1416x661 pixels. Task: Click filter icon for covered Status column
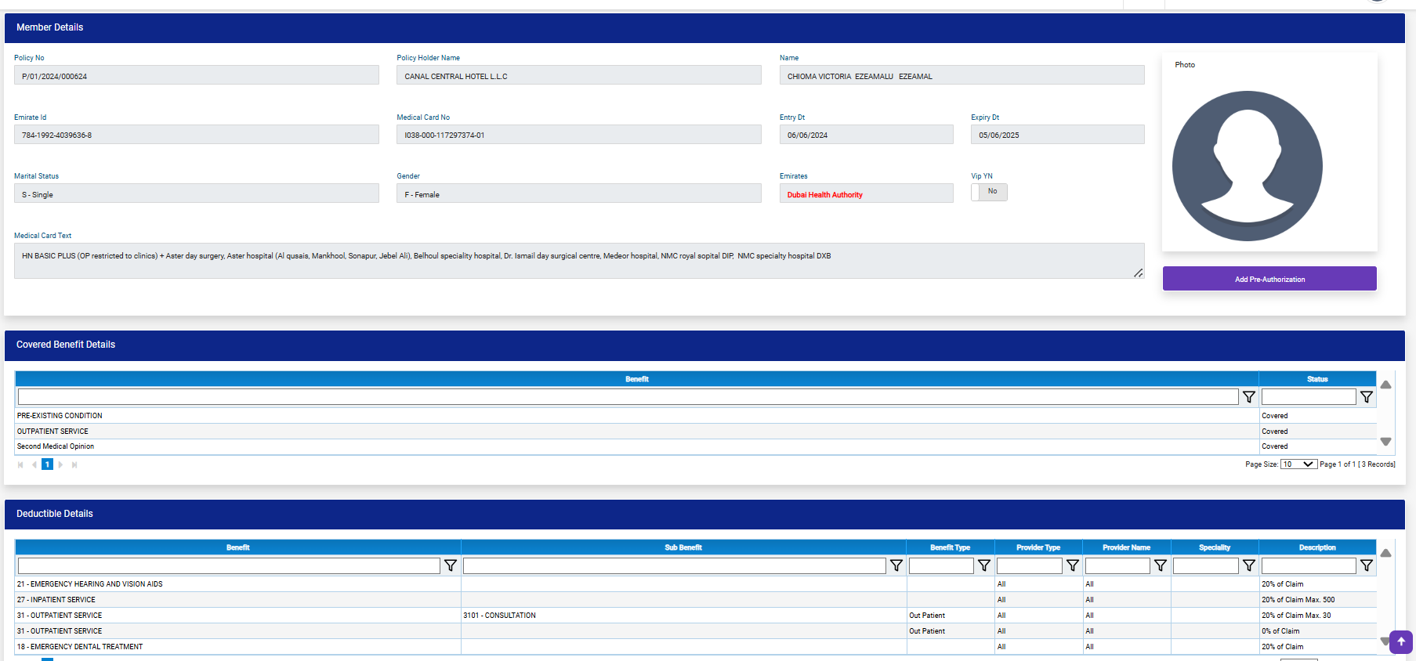point(1367,397)
